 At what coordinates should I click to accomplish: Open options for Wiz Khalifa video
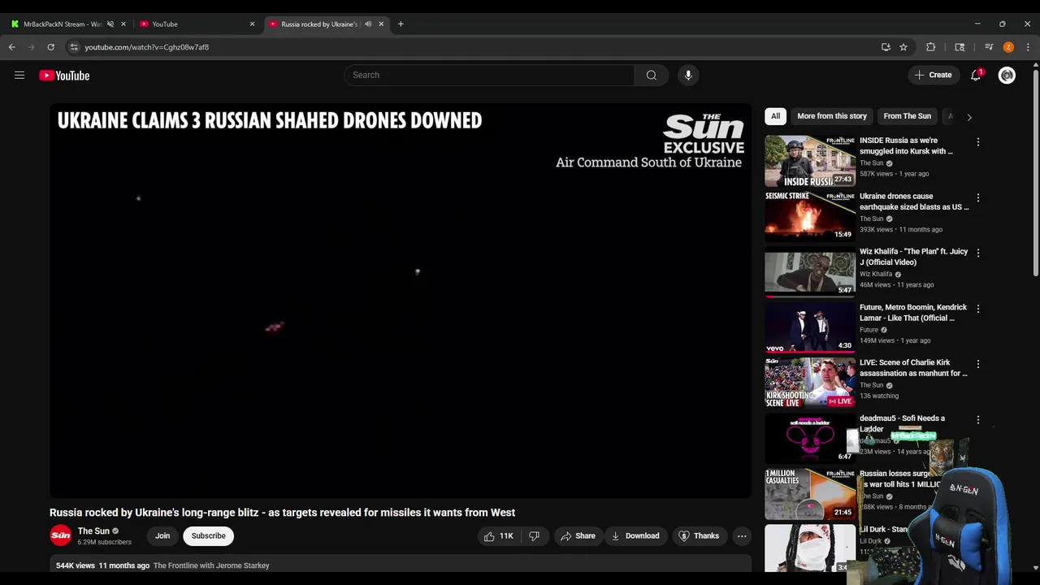(978, 253)
